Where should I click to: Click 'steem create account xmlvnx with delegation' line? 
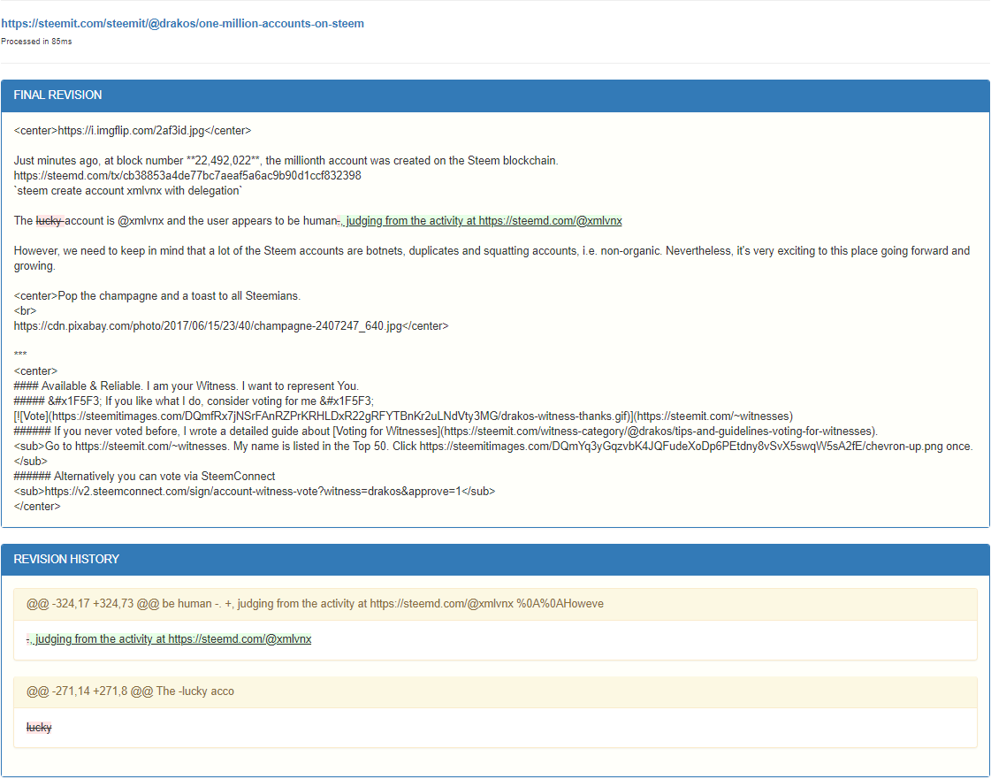[128, 191]
